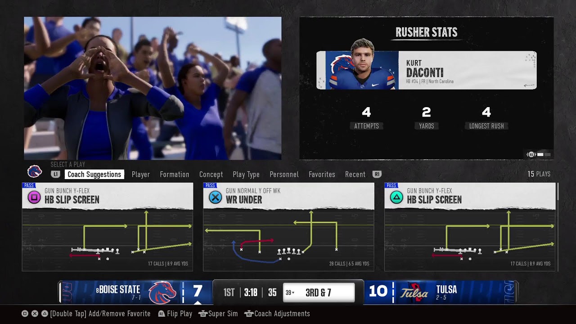
Task: Switch to the Play Type tab
Action: coord(246,174)
